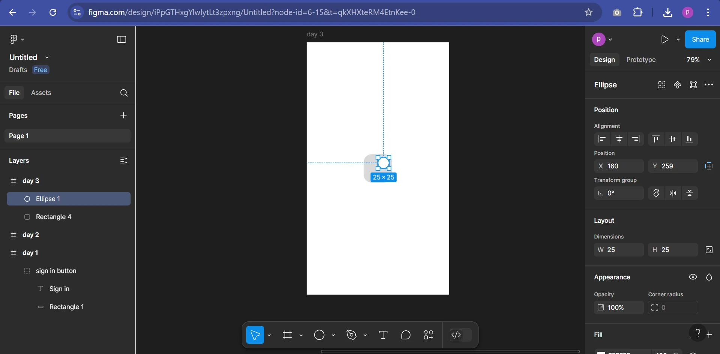720x354 pixels.
Task: Align top icon in Alignment
Action: [x=656, y=139]
